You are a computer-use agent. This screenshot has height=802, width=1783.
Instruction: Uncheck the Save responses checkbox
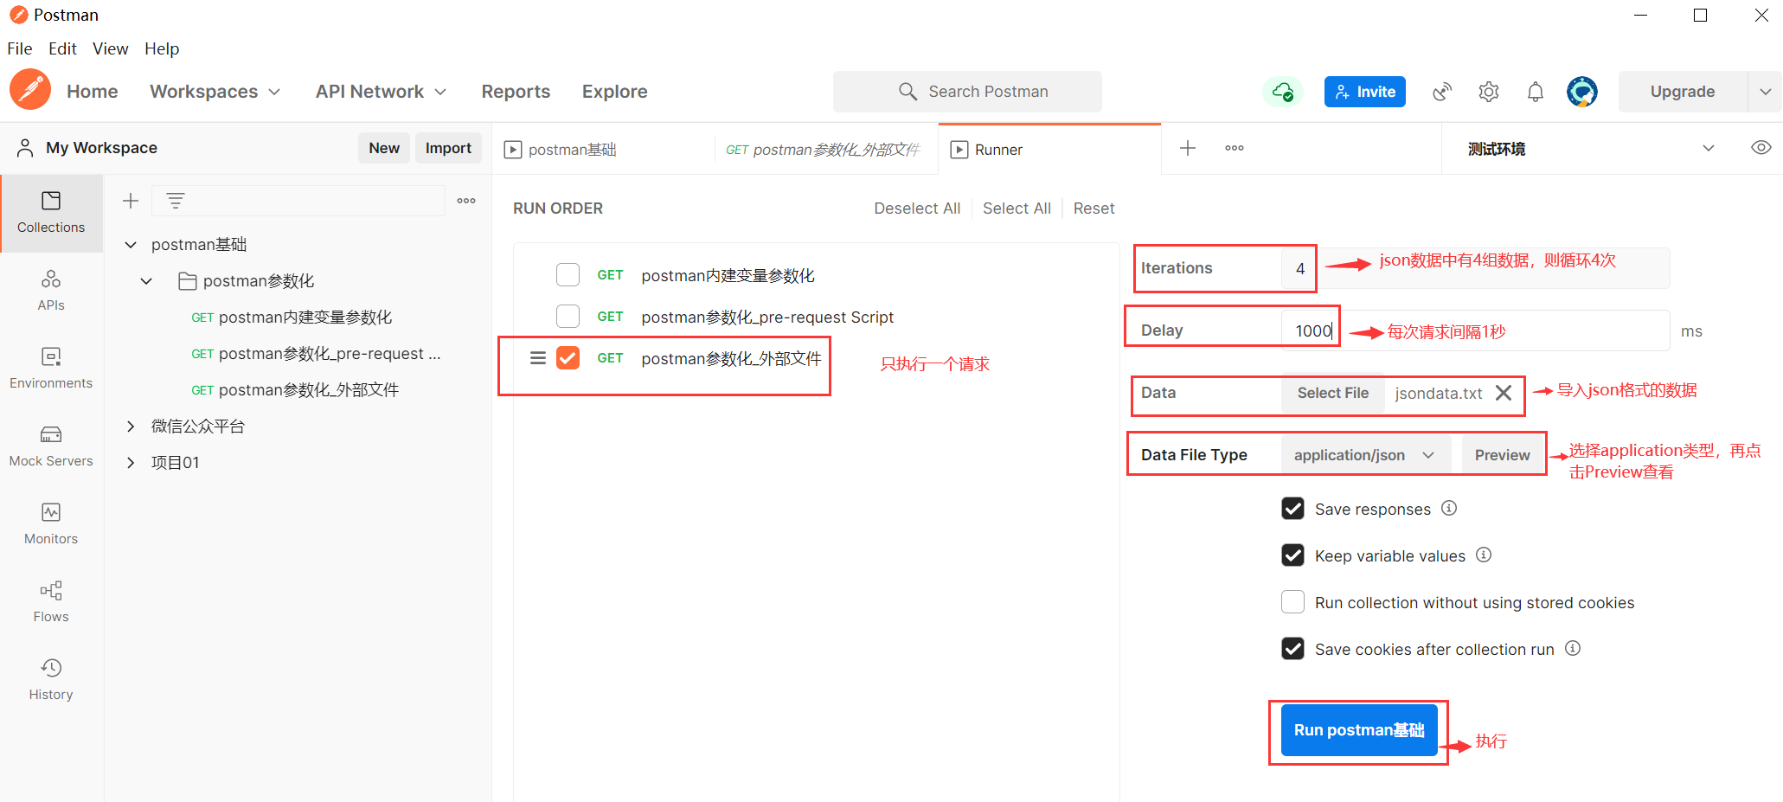(1292, 509)
